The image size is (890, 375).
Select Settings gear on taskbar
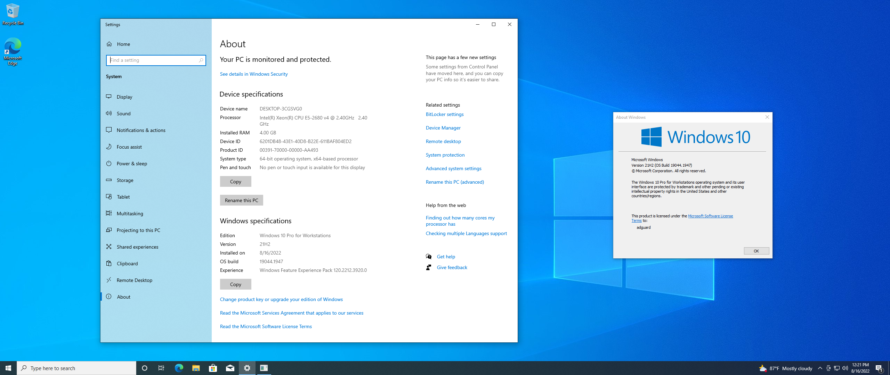pyautogui.click(x=247, y=368)
